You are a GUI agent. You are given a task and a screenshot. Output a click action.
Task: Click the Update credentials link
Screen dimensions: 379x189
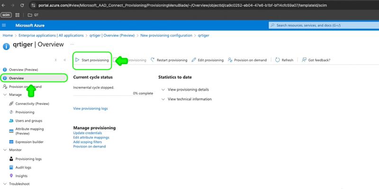[x=88, y=133]
